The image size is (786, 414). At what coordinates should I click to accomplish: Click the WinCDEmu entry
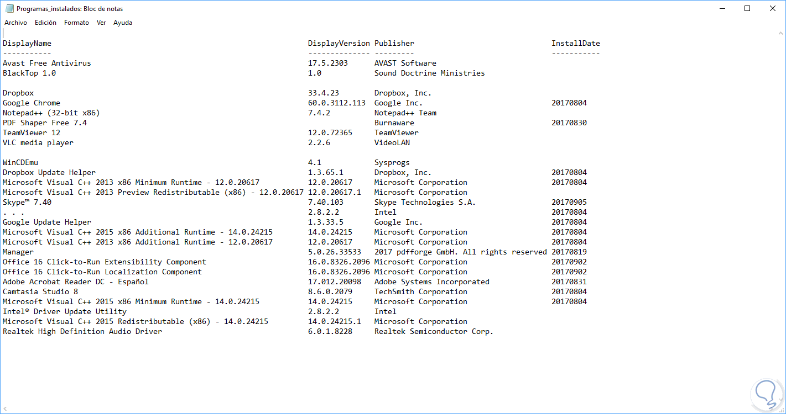click(20, 162)
